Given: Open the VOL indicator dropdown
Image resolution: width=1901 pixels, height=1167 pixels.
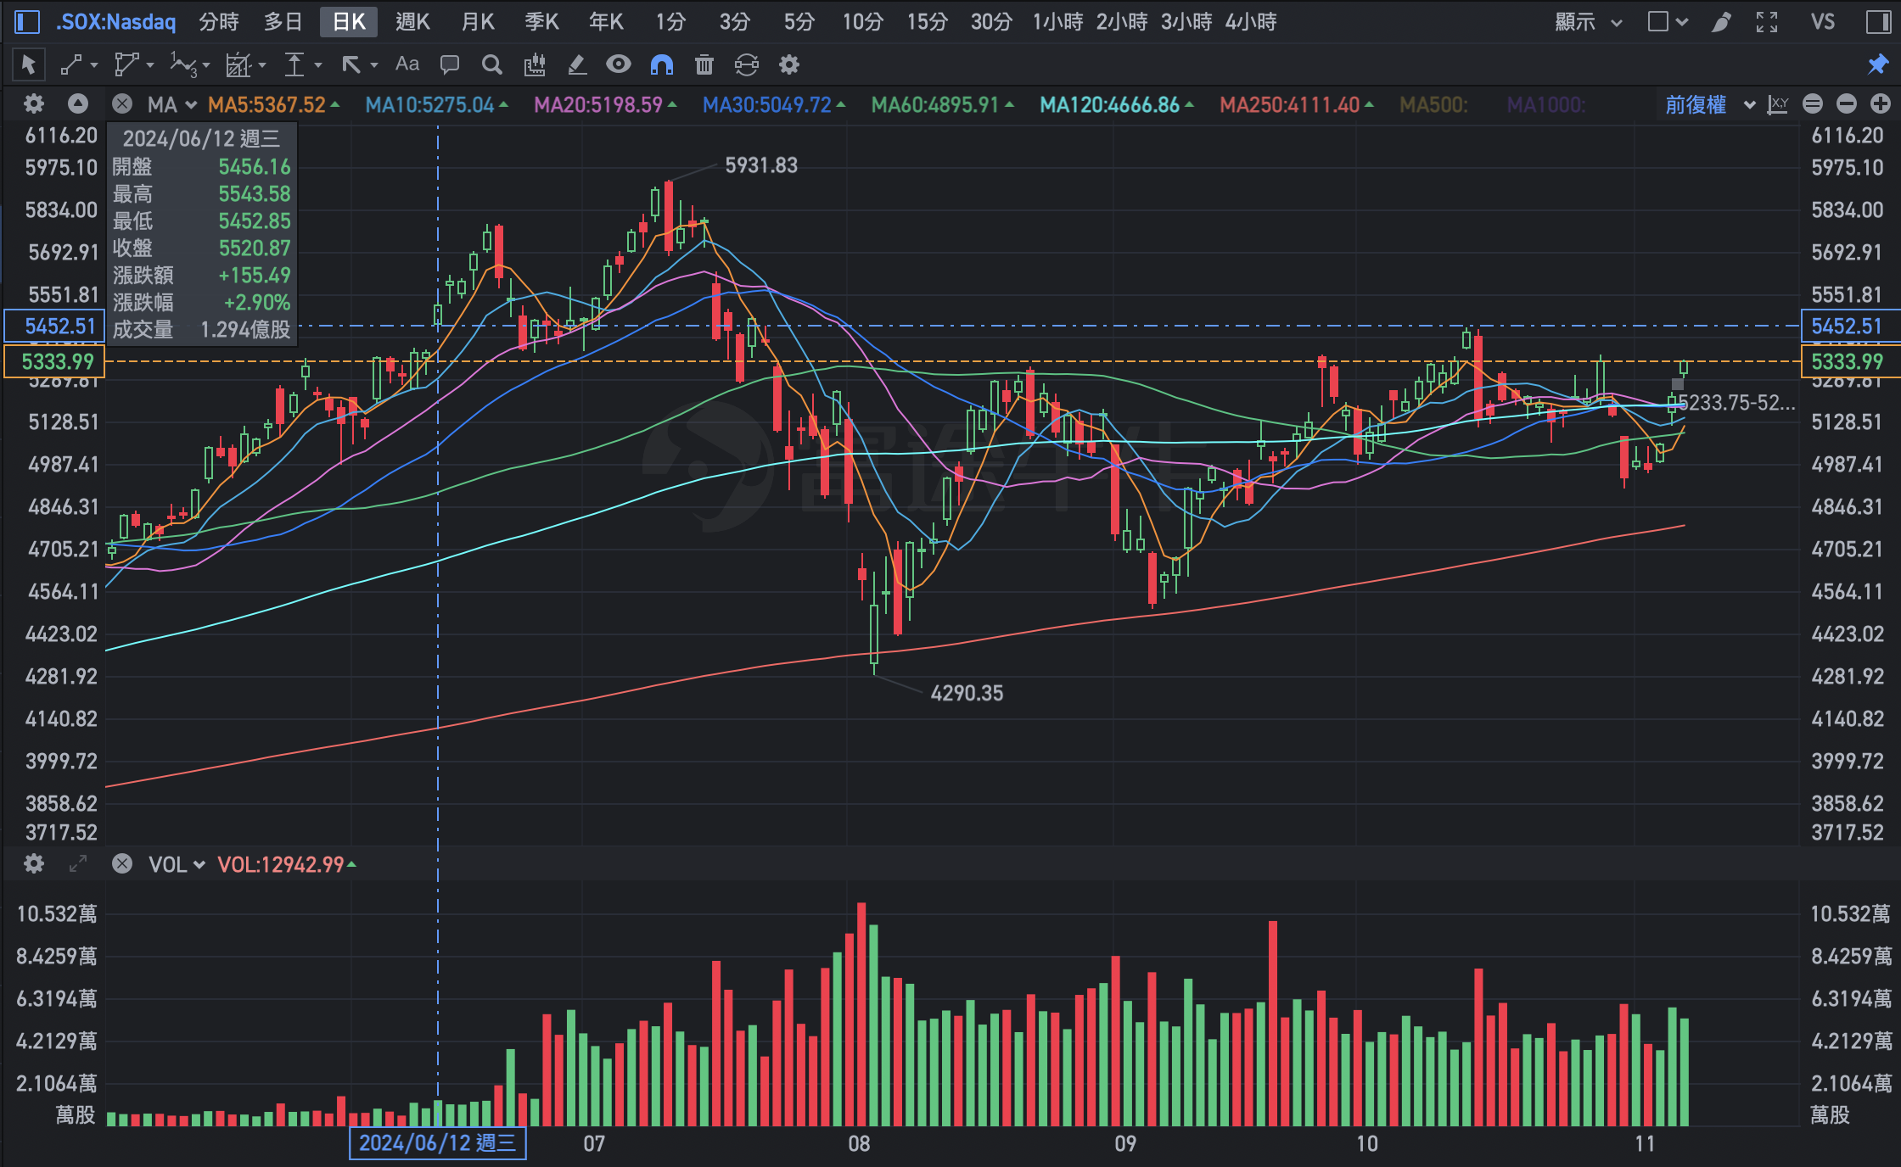Looking at the screenshot, I should point(177,864).
